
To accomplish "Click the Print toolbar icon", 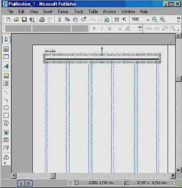I will point(42,20).
